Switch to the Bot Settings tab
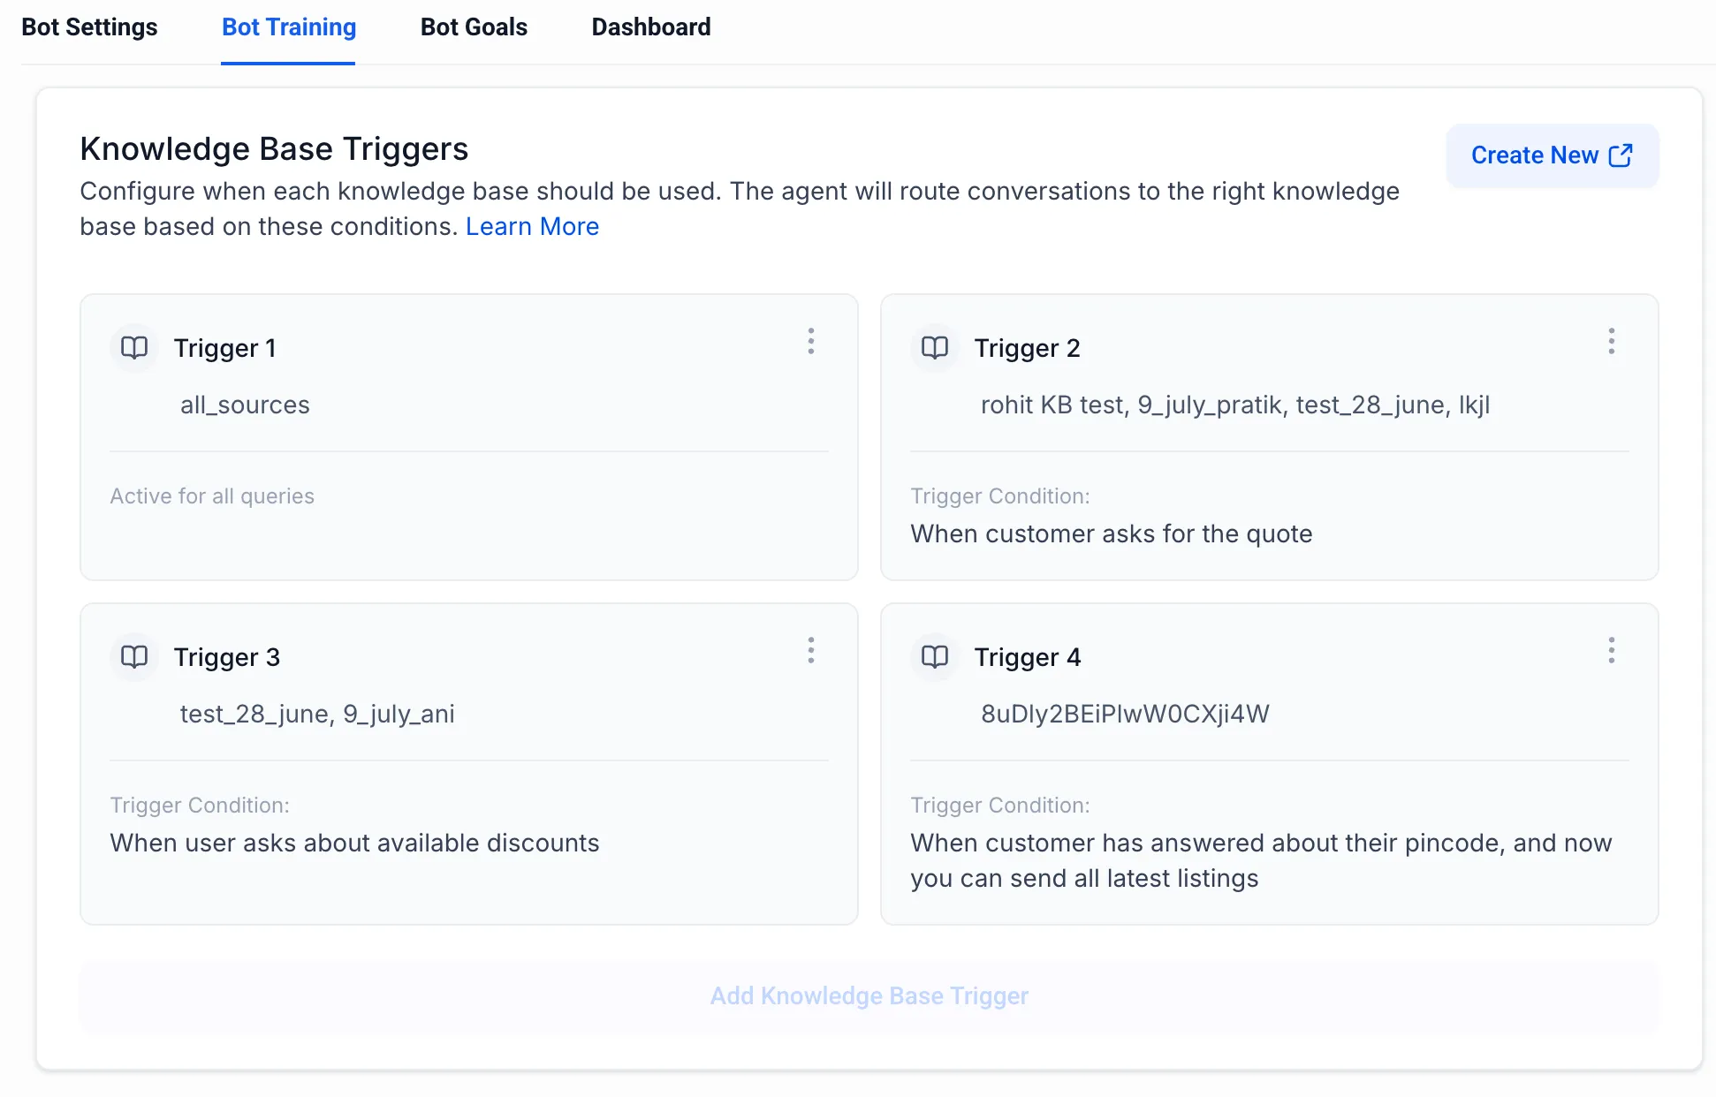Screen dimensions: 1716x1097 pos(89,27)
